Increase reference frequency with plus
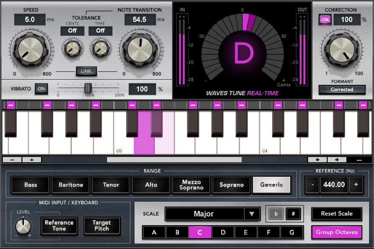374x249 pixels. tap(356, 185)
